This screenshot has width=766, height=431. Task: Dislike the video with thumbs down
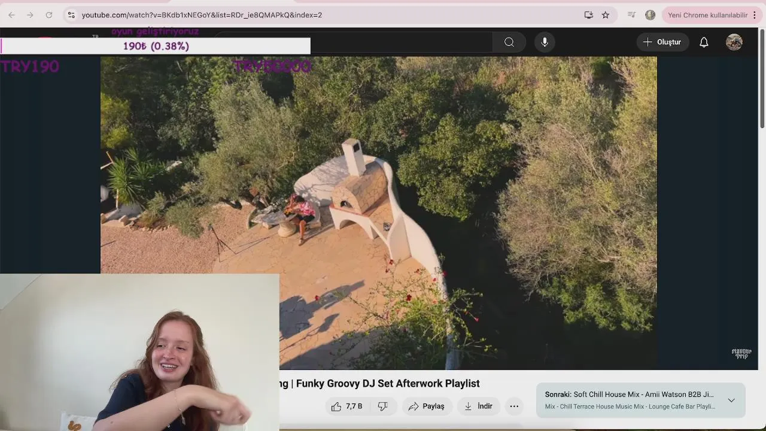383,406
